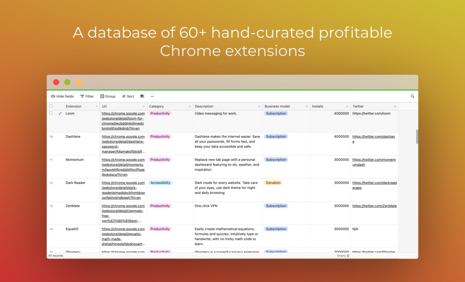Click Dark Reader's Donation tag
Screen dimensions: 465x282
273,183
